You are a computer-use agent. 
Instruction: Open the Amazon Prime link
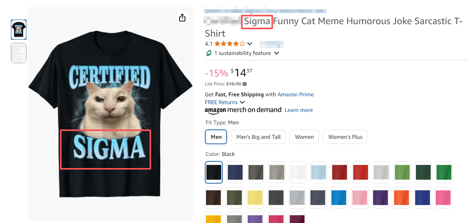(296, 94)
